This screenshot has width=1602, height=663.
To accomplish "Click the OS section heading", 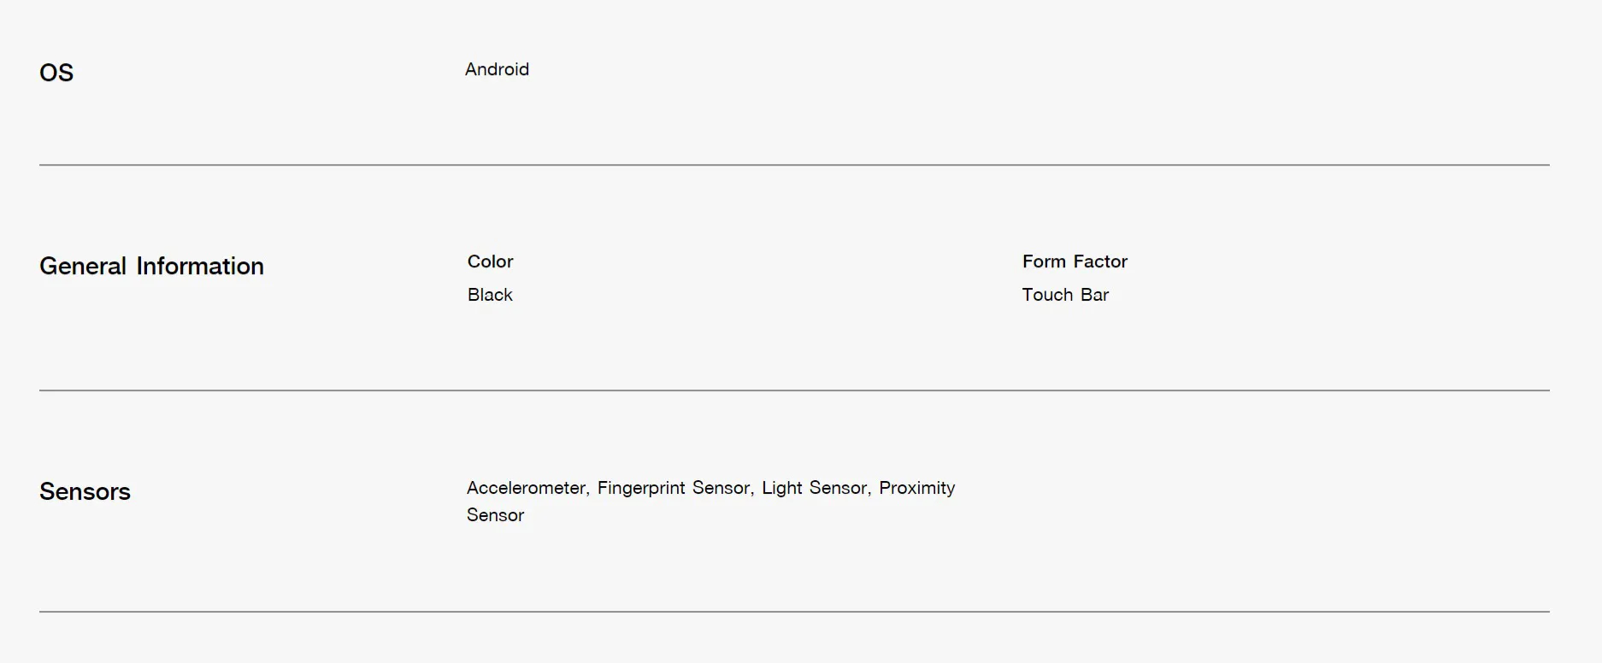I will pos(56,73).
